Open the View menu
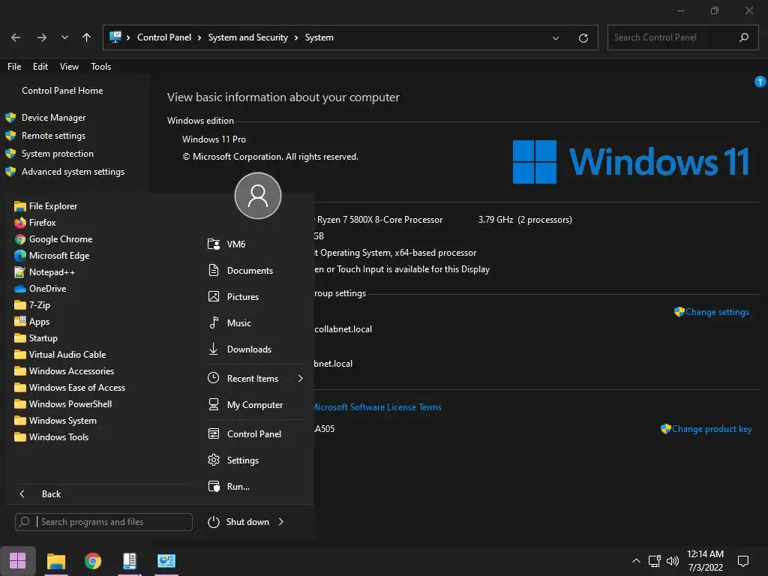 (x=69, y=67)
